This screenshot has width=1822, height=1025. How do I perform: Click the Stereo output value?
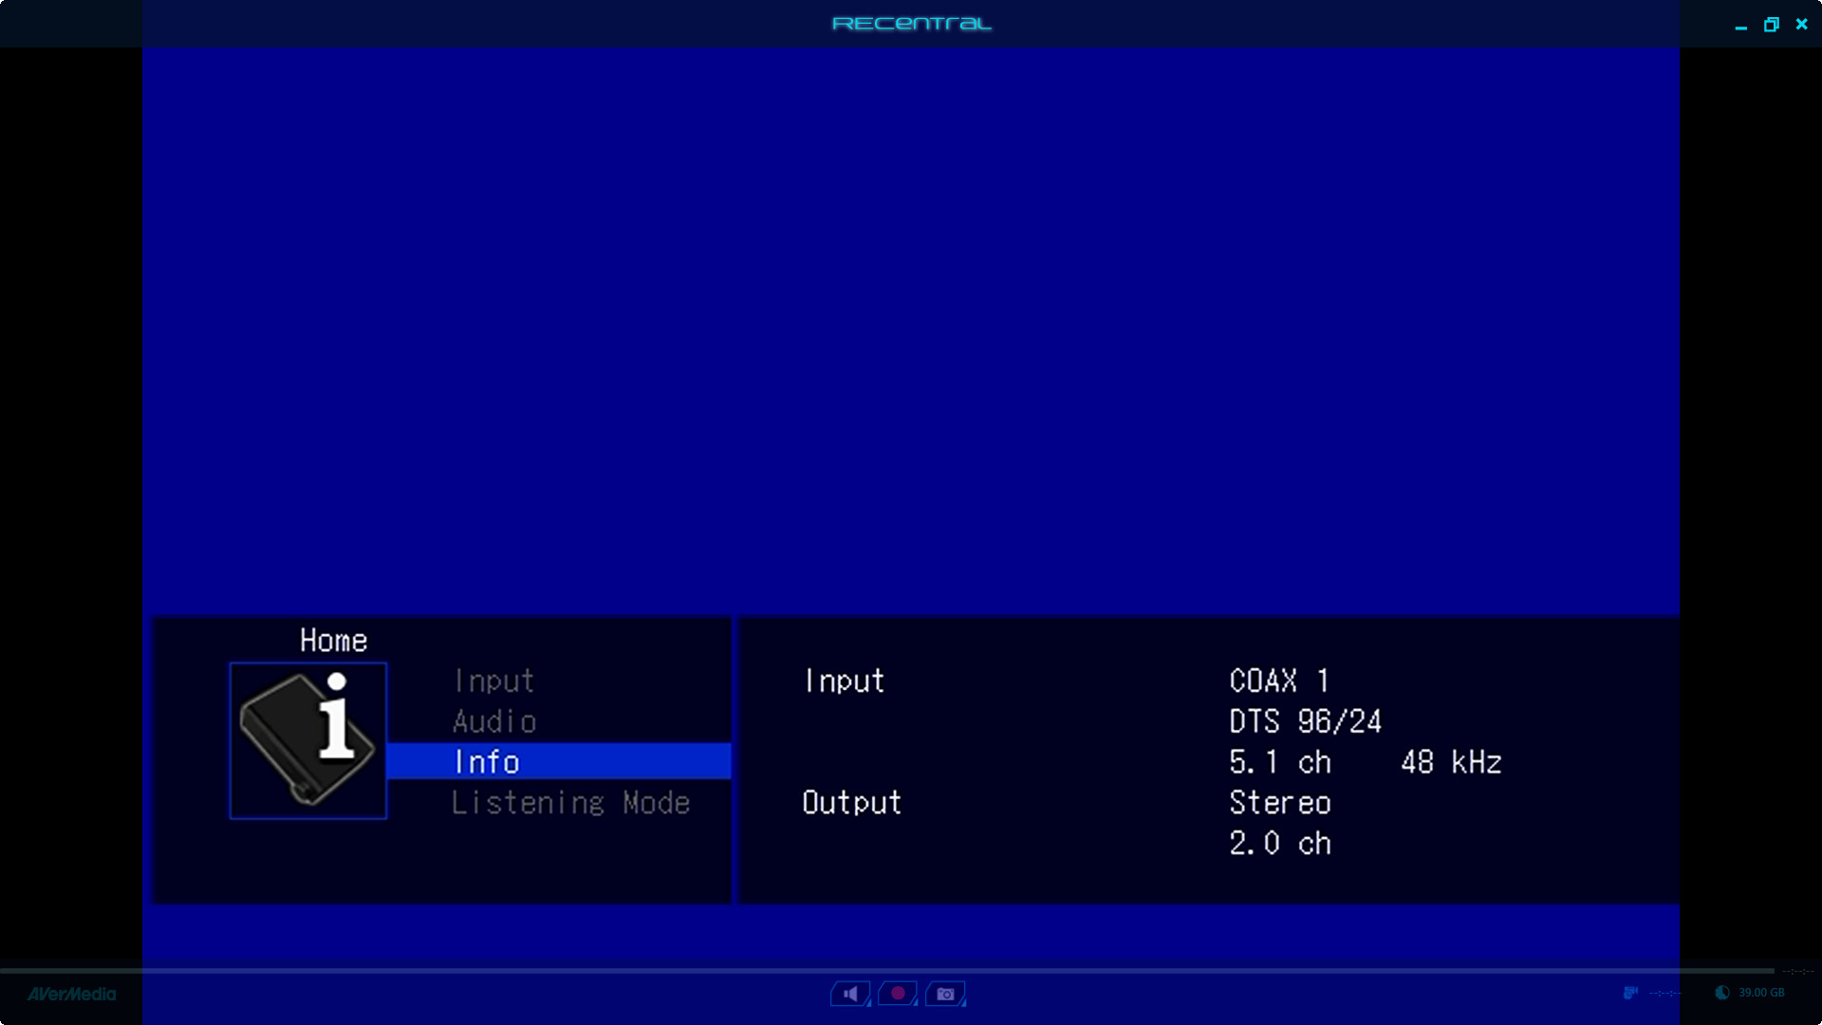1280,803
